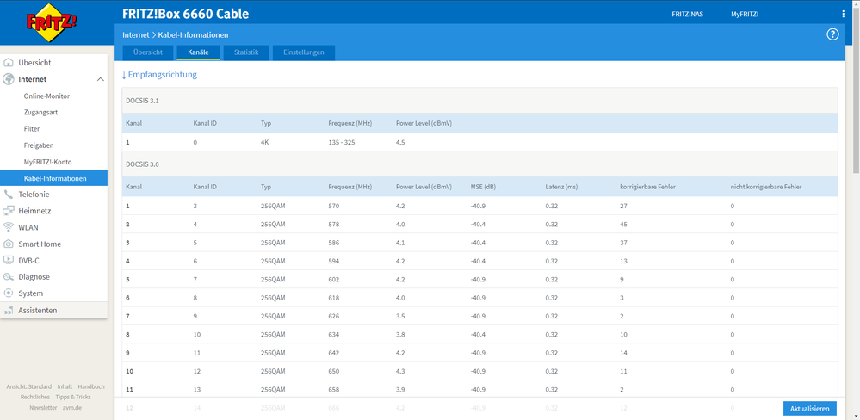Collapse the Internet menu chevron
The image size is (860, 420).
tap(100, 79)
